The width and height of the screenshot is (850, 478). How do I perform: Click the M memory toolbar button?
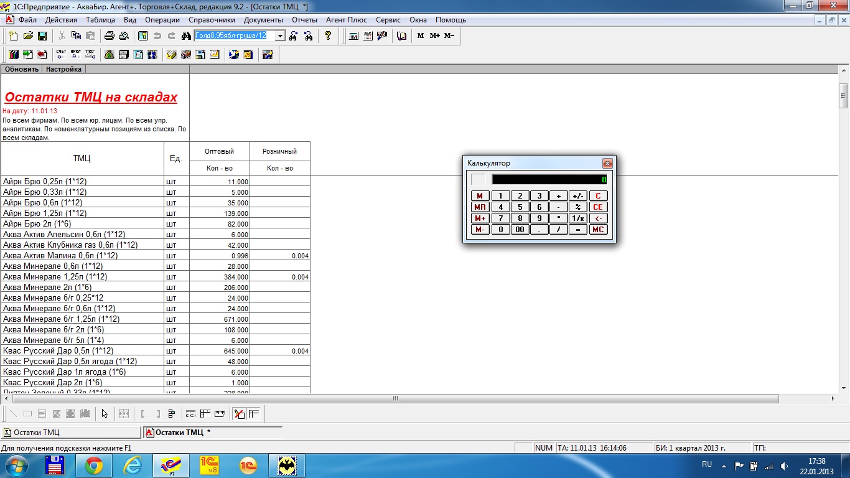[x=421, y=36]
